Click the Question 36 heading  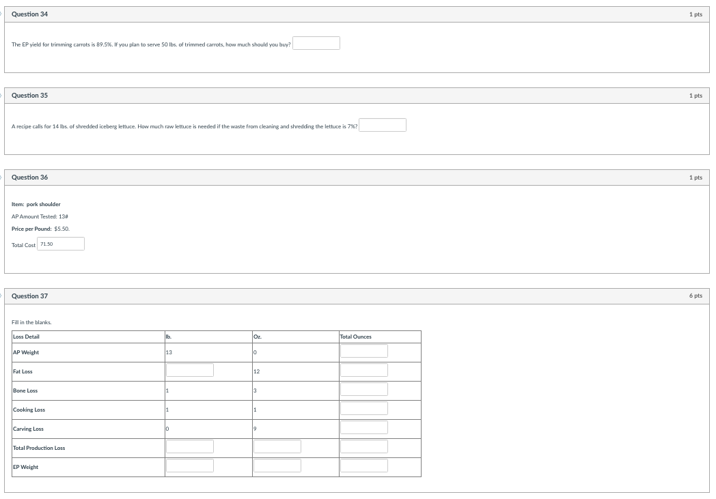29,177
